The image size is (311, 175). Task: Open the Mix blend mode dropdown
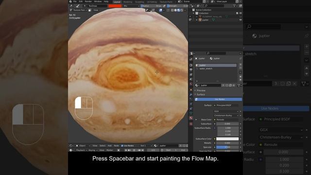(x=131, y=6)
